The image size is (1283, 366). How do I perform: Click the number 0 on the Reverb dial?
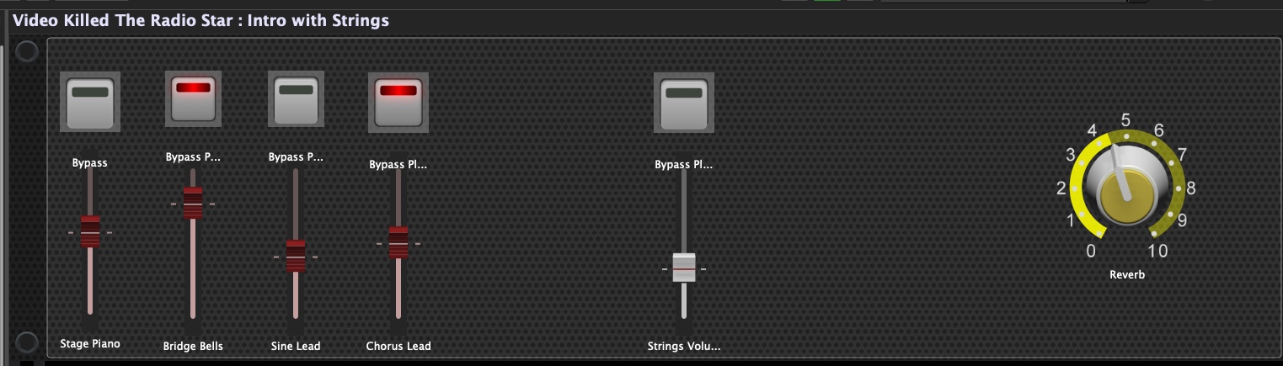click(x=1091, y=251)
